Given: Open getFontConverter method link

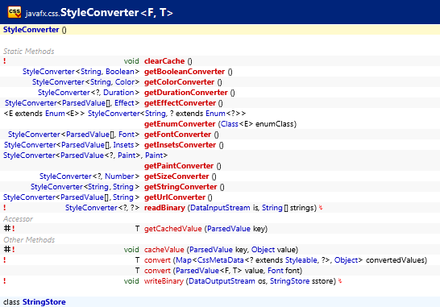Looking at the screenshot, I should [x=177, y=135].
